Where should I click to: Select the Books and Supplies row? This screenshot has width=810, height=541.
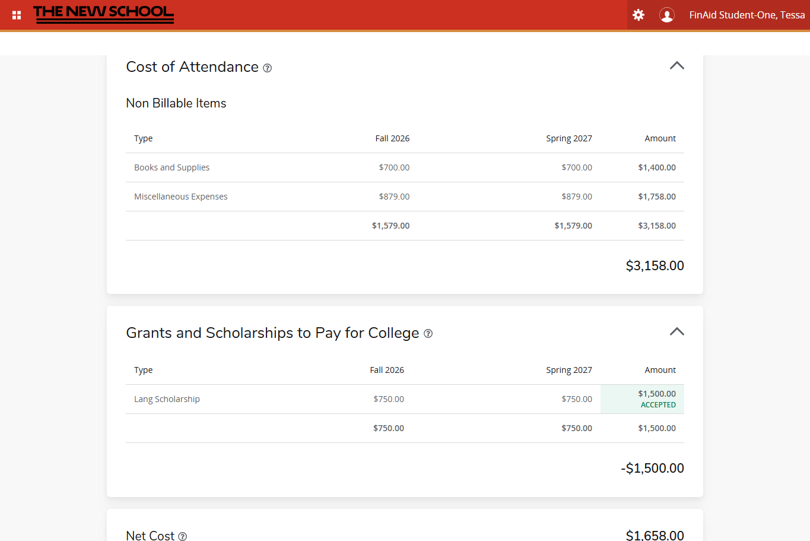pos(171,167)
